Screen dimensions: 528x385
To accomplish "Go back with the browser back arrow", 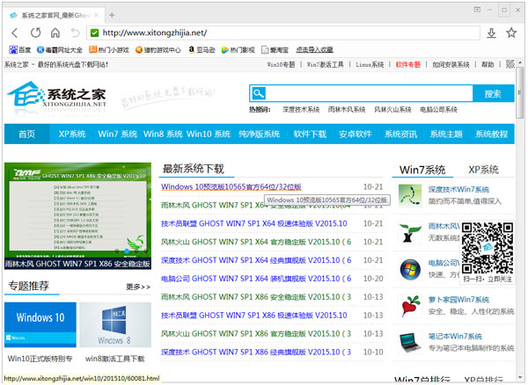I will click(x=14, y=33).
